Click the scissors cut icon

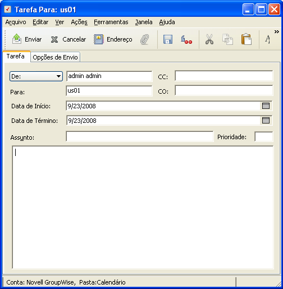click(x=209, y=39)
